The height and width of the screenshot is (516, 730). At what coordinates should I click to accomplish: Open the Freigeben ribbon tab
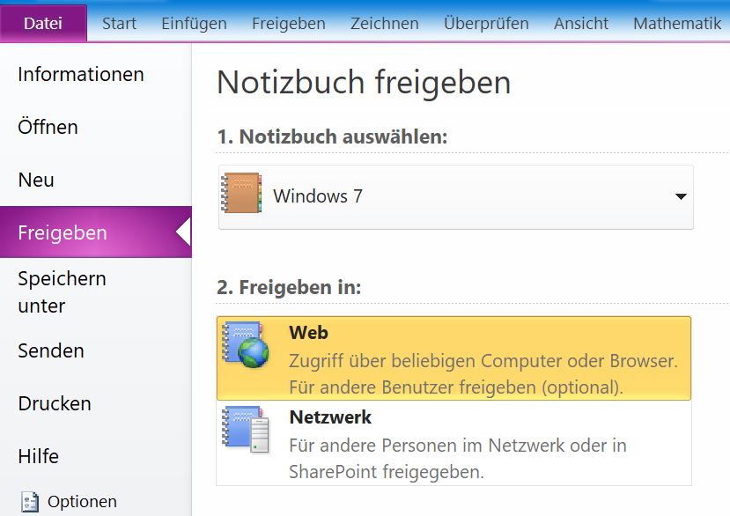pyautogui.click(x=289, y=23)
